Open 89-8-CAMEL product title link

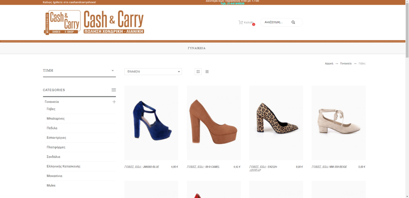point(203,167)
